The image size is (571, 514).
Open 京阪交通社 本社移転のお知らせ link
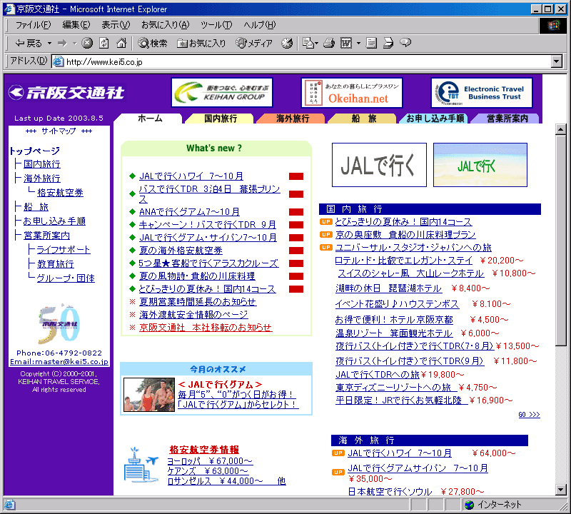(x=206, y=328)
